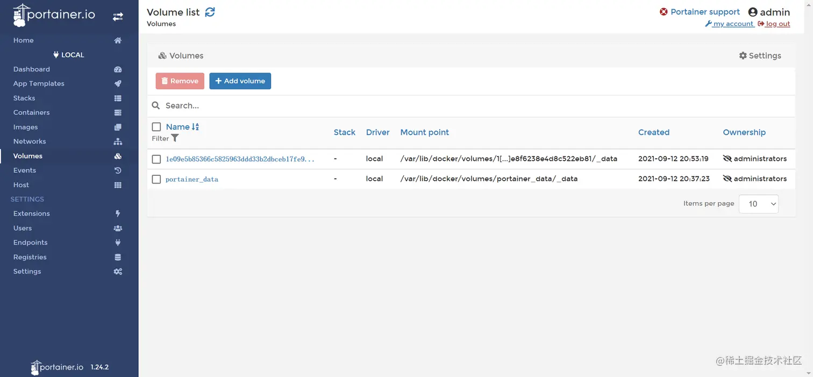Select the portainer_data volume checkbox

tap(156, 179)
